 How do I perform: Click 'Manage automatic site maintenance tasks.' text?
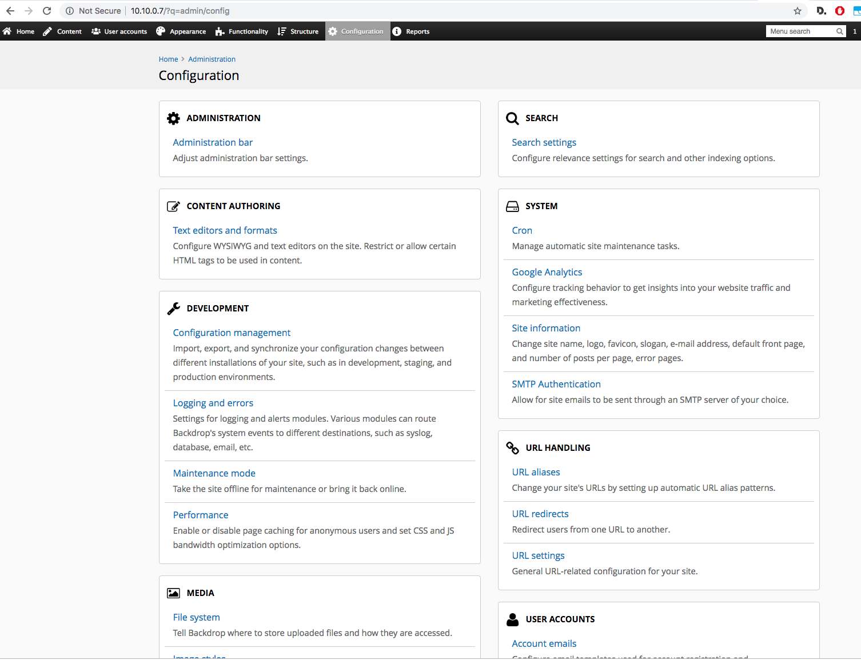click(x=596, y=246)
